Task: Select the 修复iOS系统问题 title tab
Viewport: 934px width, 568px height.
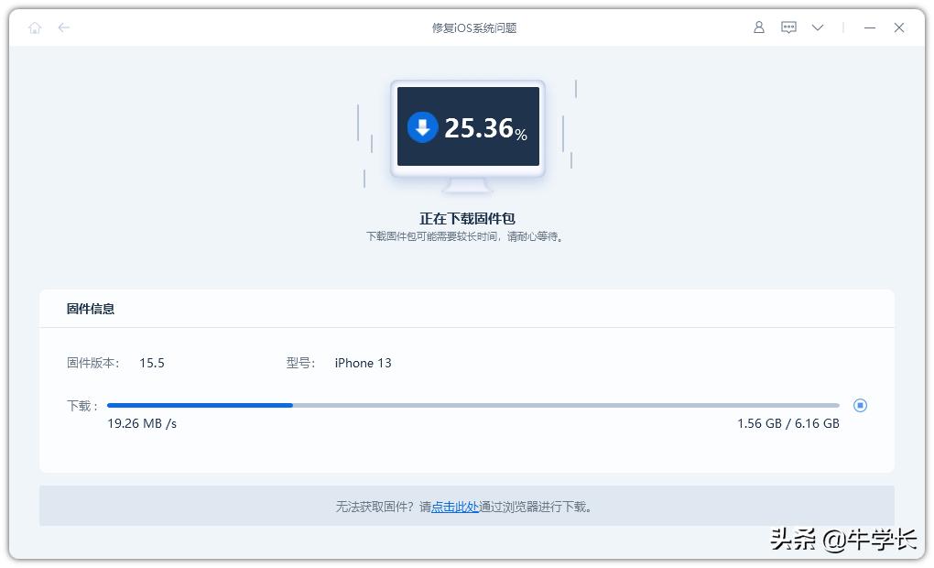Action: pos(475,27)
